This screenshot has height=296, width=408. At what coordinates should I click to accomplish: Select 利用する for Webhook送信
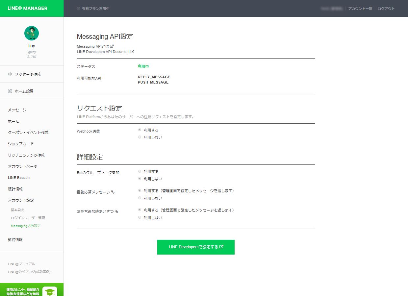pyautogui.click(x=140, y=130)
